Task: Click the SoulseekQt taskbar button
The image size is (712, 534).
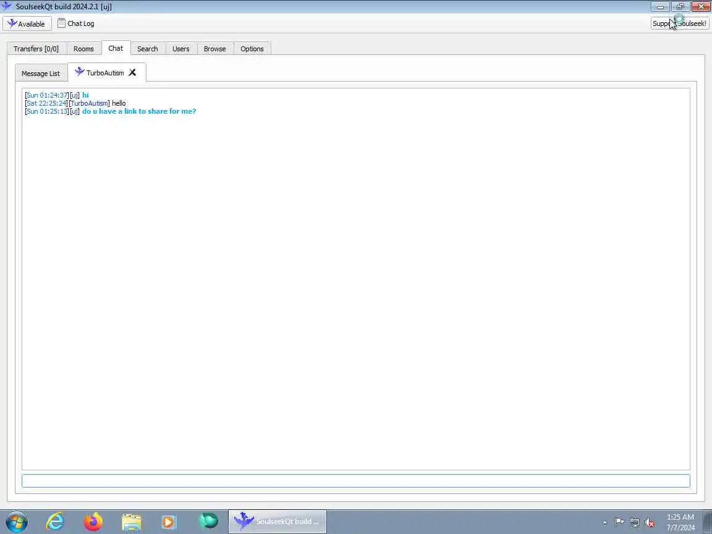Action: [278, 521]
